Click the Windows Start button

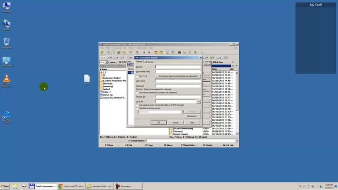click(5, 186)
